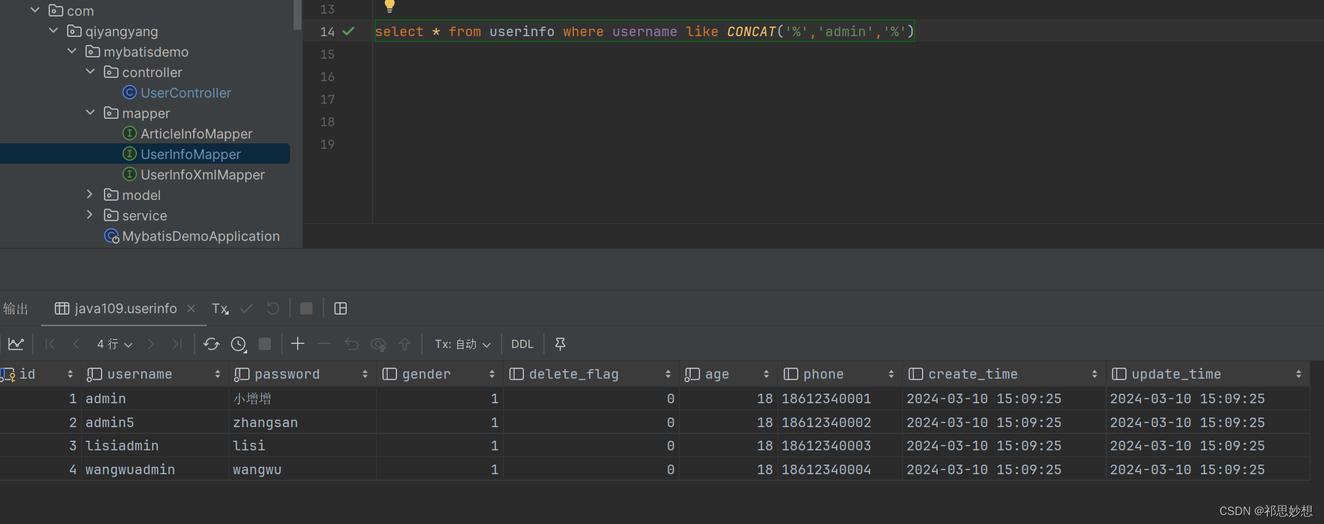Open the auto-refresh clock icon

[x=238, y=344]
